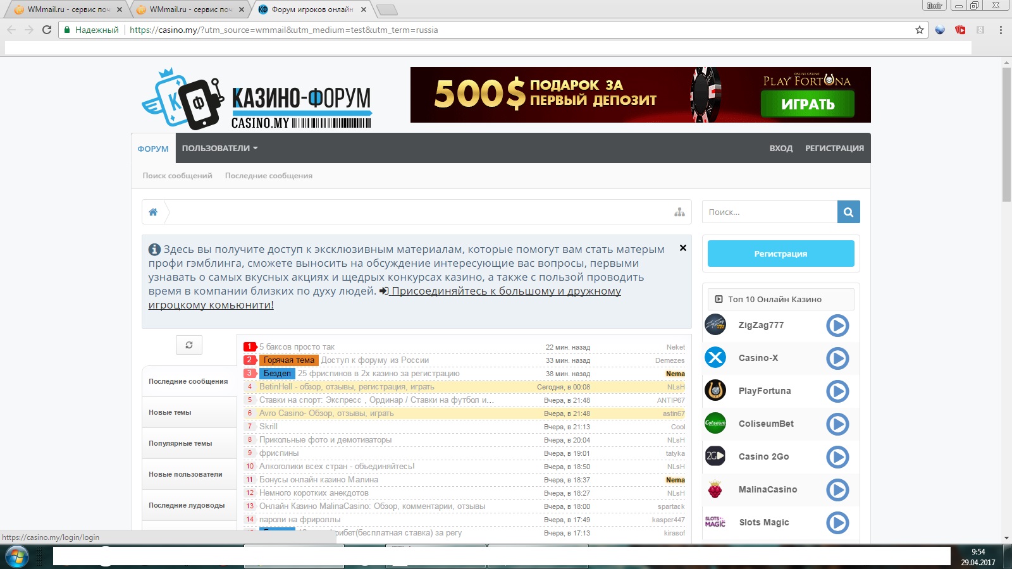Open the Форум tab

click(153, 149)
